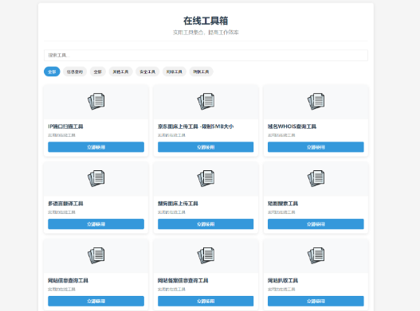Viewport: 420px width, 311px height.
Task: Start the 多语言翻译工具 via 立即使用
Action: click(x=96, y=224)
